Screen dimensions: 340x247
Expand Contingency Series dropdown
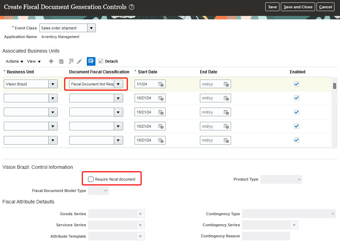point(294,225)
